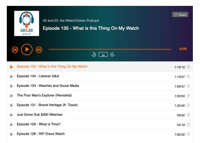Download Episode 135
This screenshot has height=143, width=200.
coord(188,67)
